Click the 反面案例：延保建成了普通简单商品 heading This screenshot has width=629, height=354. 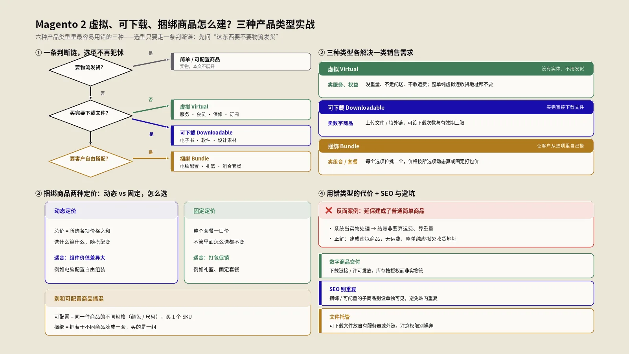[x=380, y=211]
